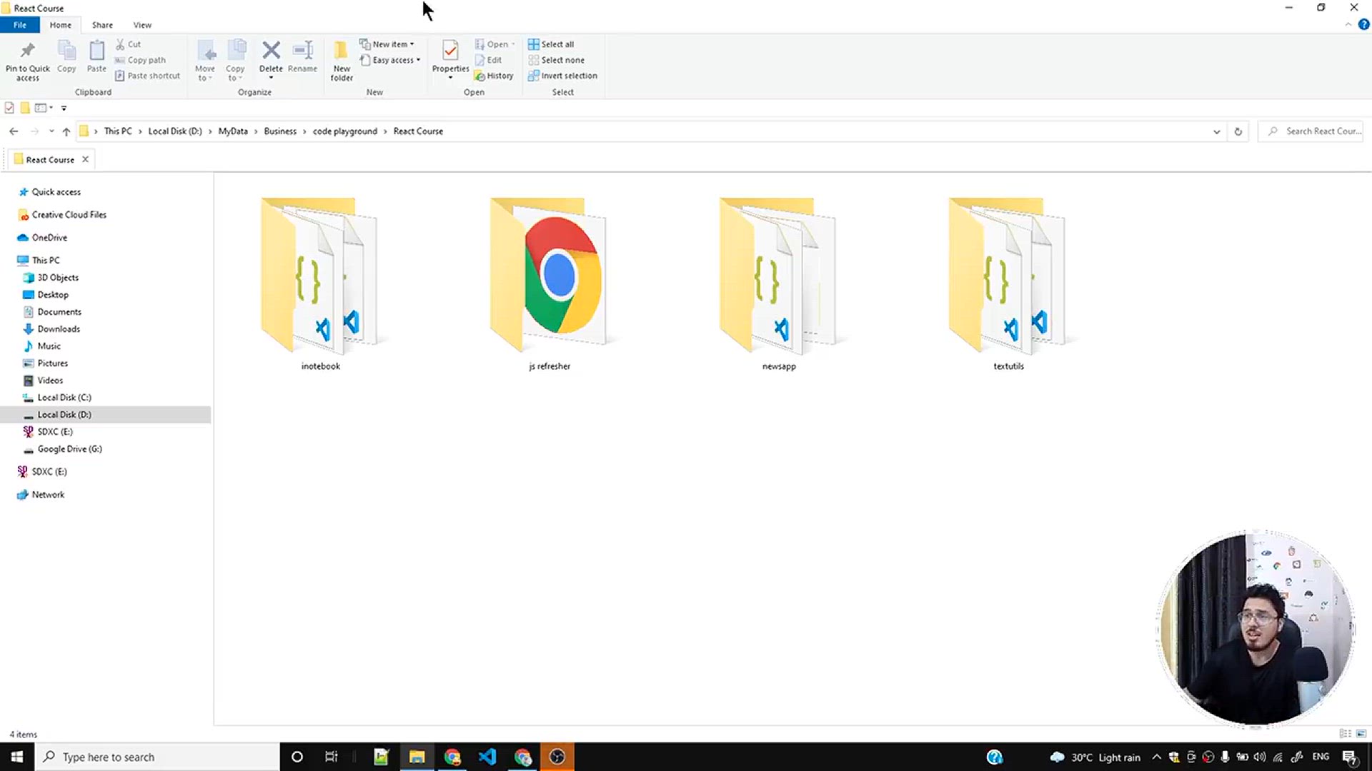Screen dimensions: 1372x771
Task: Close the React Course folder tab
Action: click(x=85, y=159)
